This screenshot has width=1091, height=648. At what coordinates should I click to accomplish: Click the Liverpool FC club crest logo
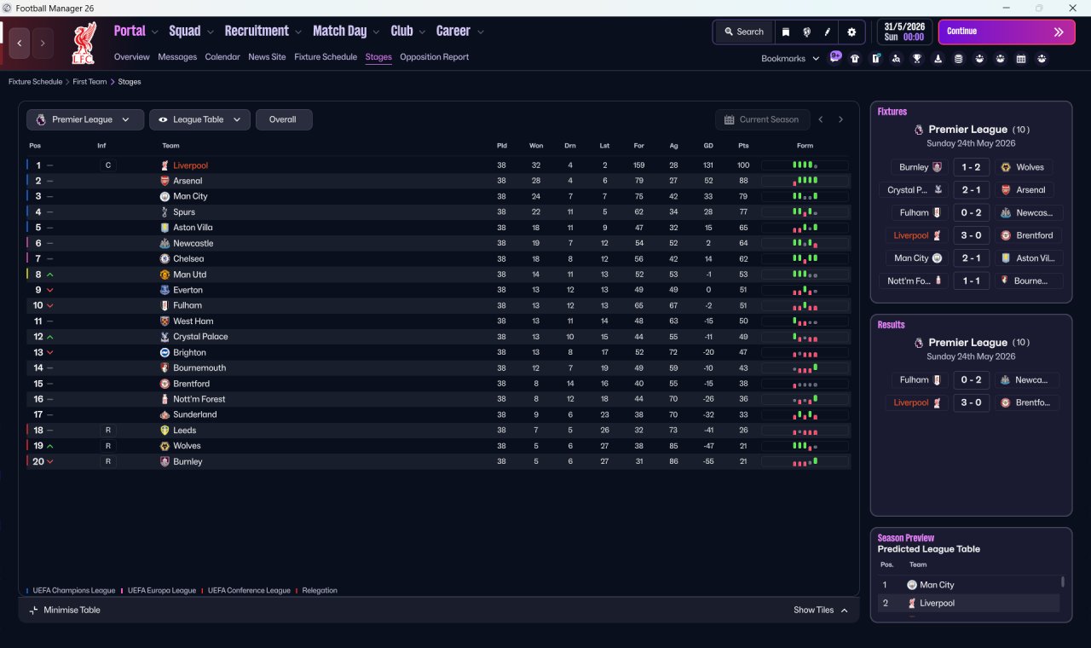pyautogui.click(x=83, y=43)
